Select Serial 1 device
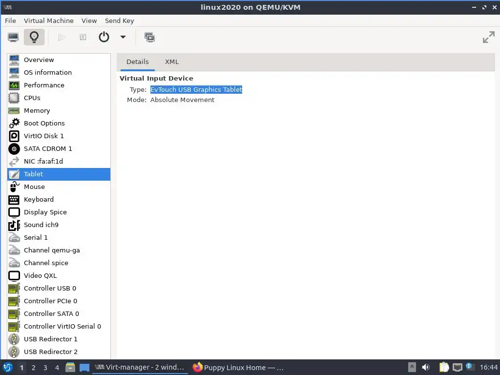The height and width of the screenshot is (375, 500). [x=59, y=238]
